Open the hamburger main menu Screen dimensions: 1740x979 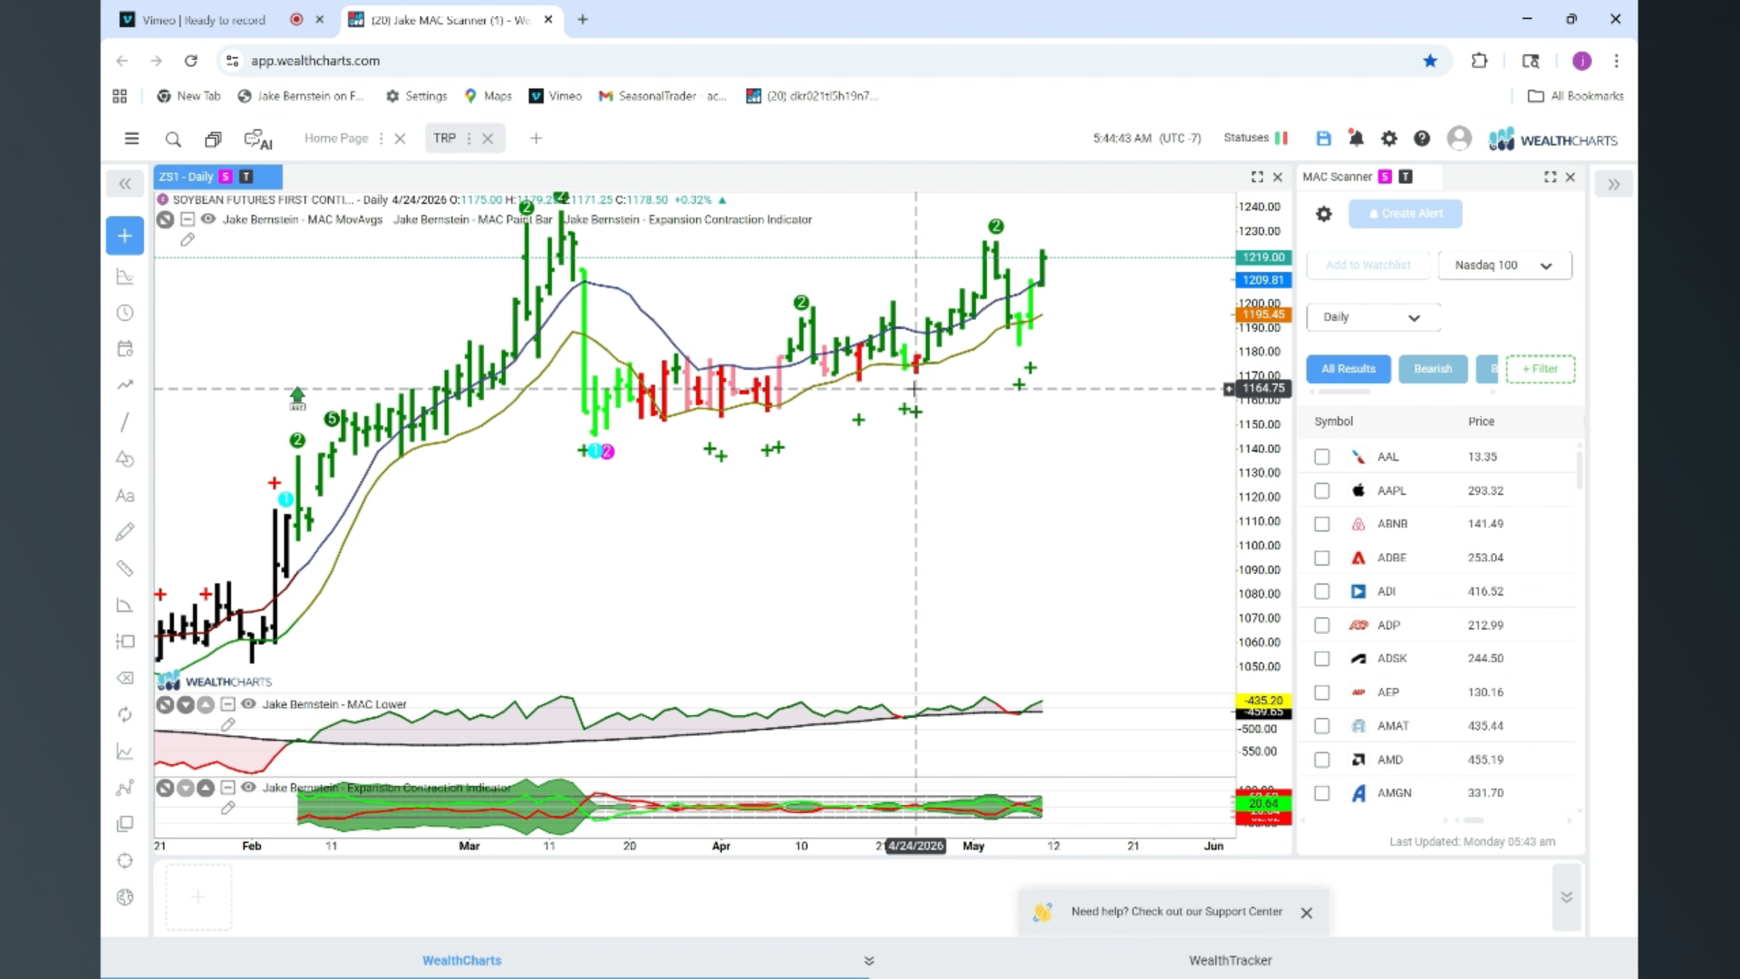pyautogui.click(x=131, y=139)
